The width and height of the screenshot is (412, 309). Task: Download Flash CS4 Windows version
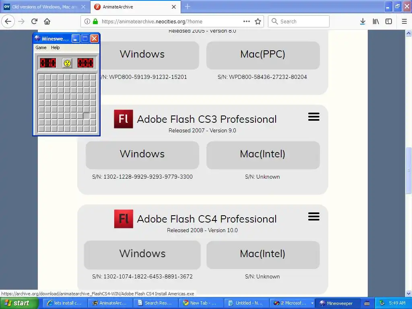(x=142, y=255)
